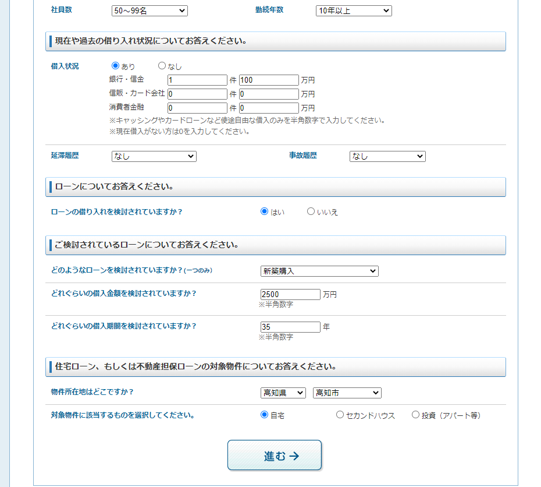Click the borrowing amount field showing 2500

click(290, 294)
